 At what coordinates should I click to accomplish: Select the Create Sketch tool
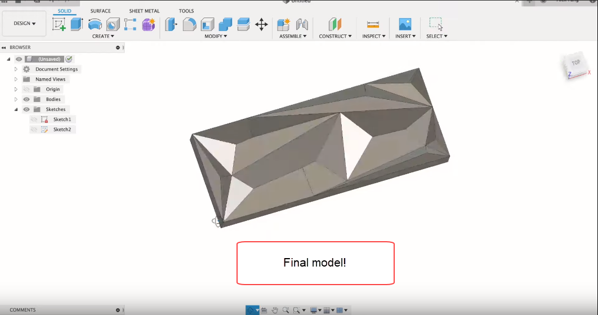pos(59,24)
